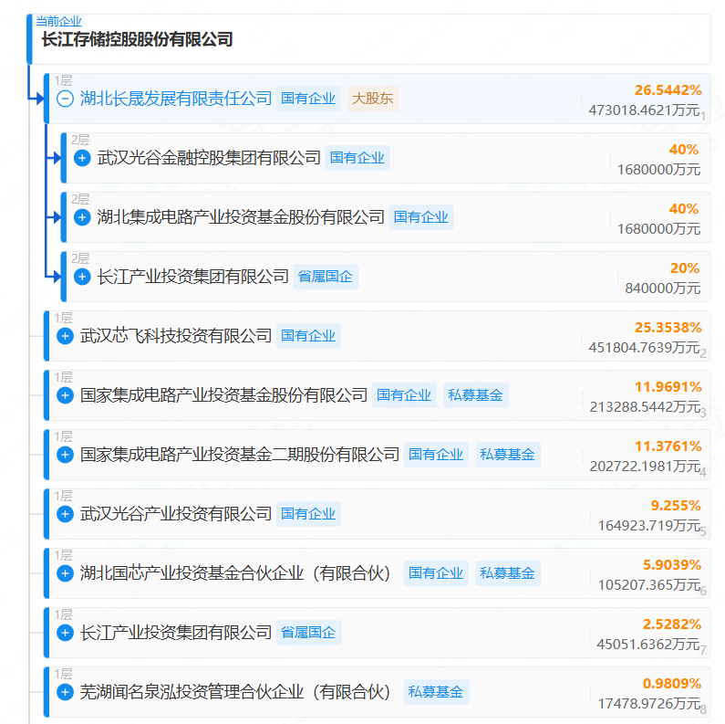Click the 26.5442% shareholding value
This screenshot has width=725, height=724.
pos(668,90)
